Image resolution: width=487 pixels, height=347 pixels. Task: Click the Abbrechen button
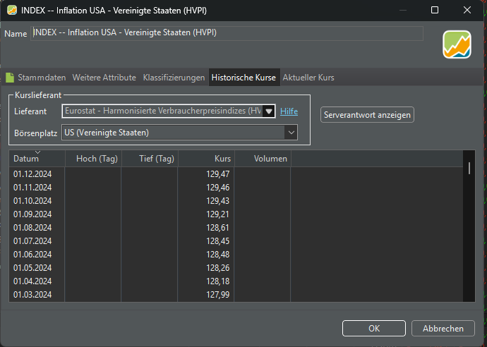(x=443, y=329)
